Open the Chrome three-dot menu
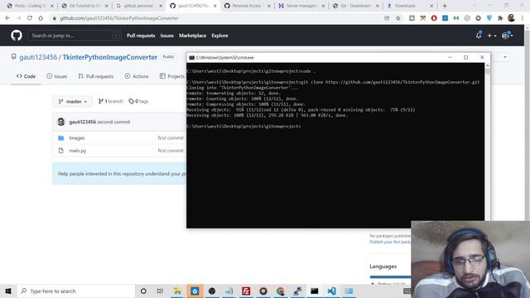The image size is (530, 298). point(523,18)
